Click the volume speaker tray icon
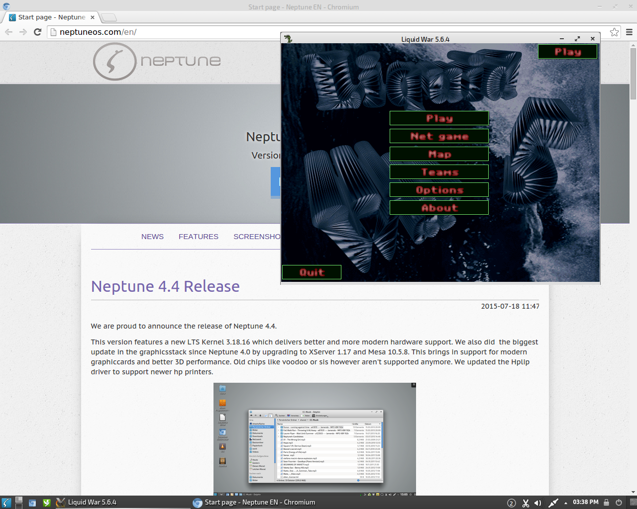Image resolution: width=637 pixels, height=509 pixels. pos(538,503)
